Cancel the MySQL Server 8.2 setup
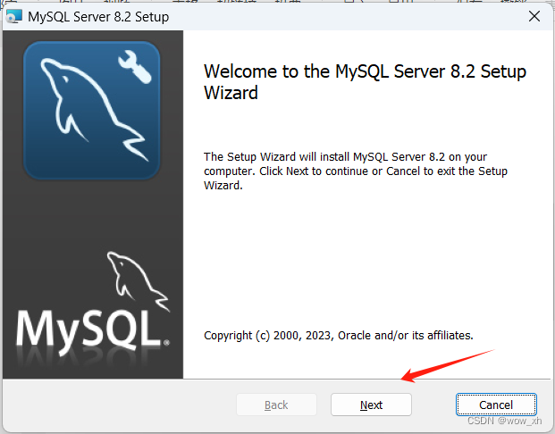555x434 pixels. point(496,405)
